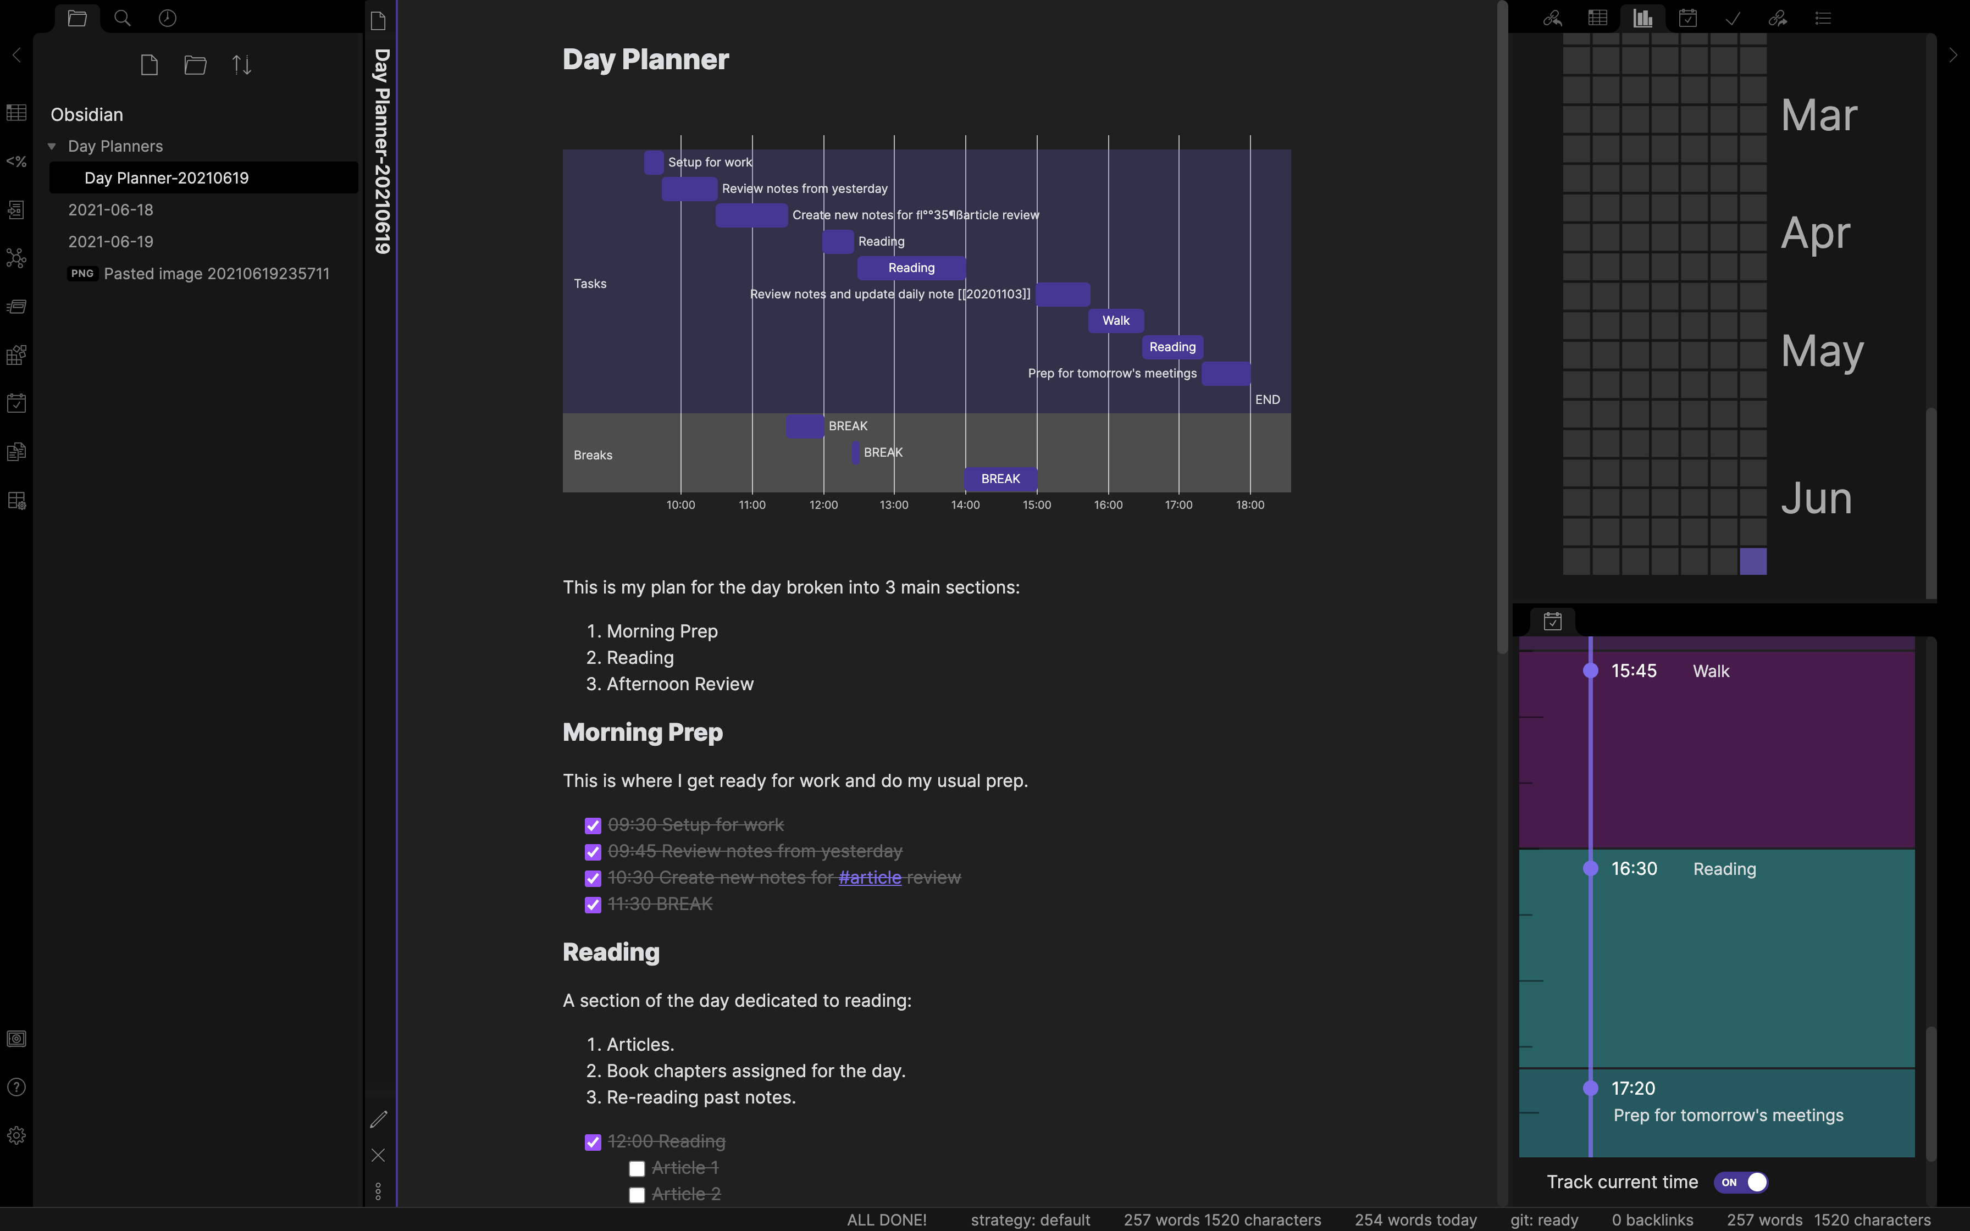Toggle Track current time switch
This screenshot has height=1231, width=1970.
pos(1740,1182)
